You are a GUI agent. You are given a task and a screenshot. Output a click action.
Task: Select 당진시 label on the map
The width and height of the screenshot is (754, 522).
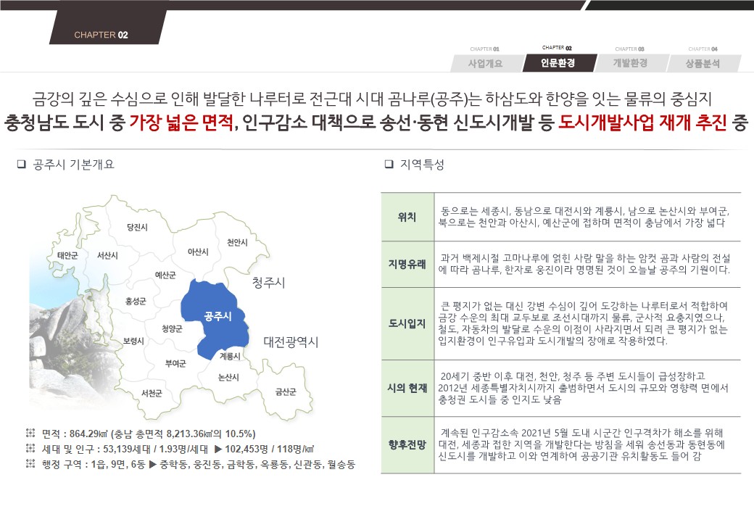[x=137, y=228]
